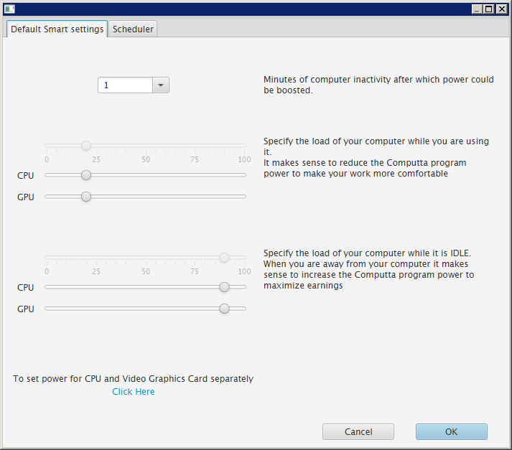Select the Default Smart settings tab

[x=57, y=29]
